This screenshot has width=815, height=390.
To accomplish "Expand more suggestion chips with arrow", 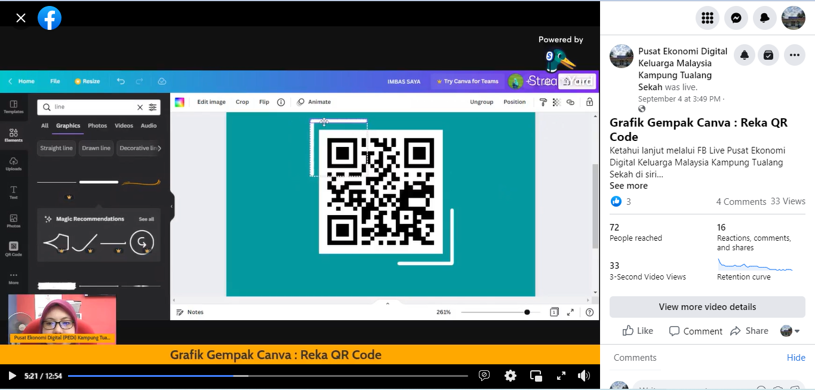I will click(159, 148).
